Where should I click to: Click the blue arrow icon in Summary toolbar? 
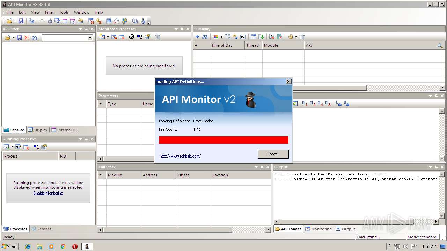197,37
